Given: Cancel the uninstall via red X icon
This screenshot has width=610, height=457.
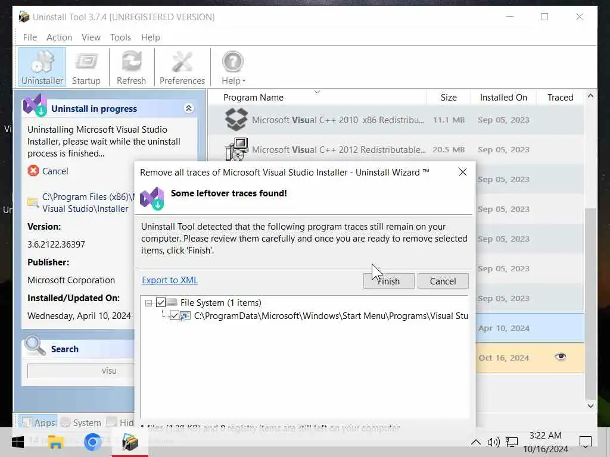Looking at the screenshot, I should (33, 171).
